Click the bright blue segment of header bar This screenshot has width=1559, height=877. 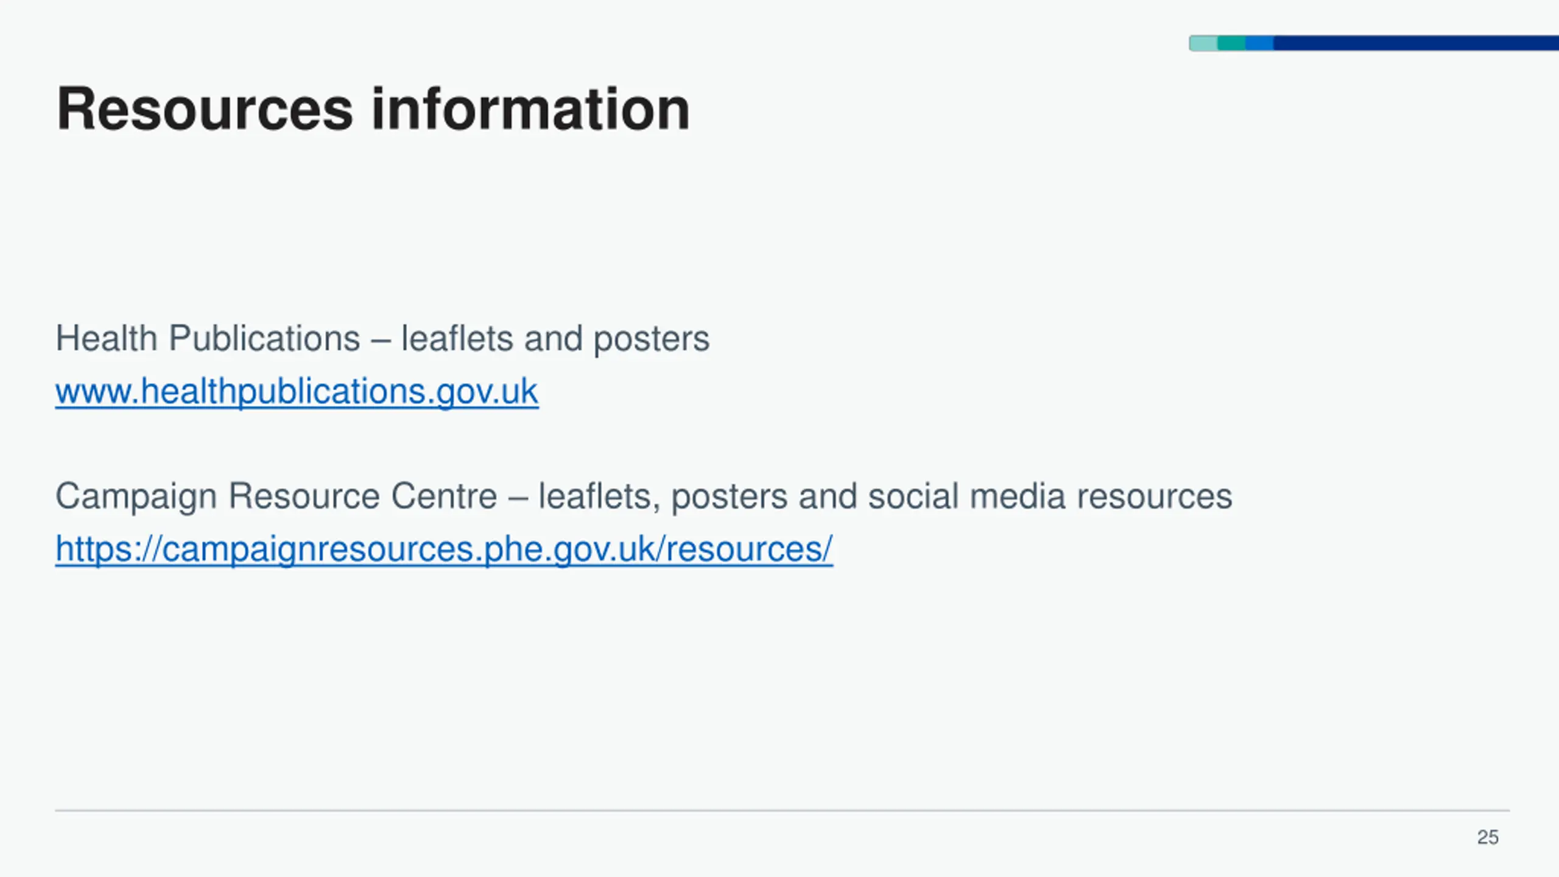(x=1259, y=43)
